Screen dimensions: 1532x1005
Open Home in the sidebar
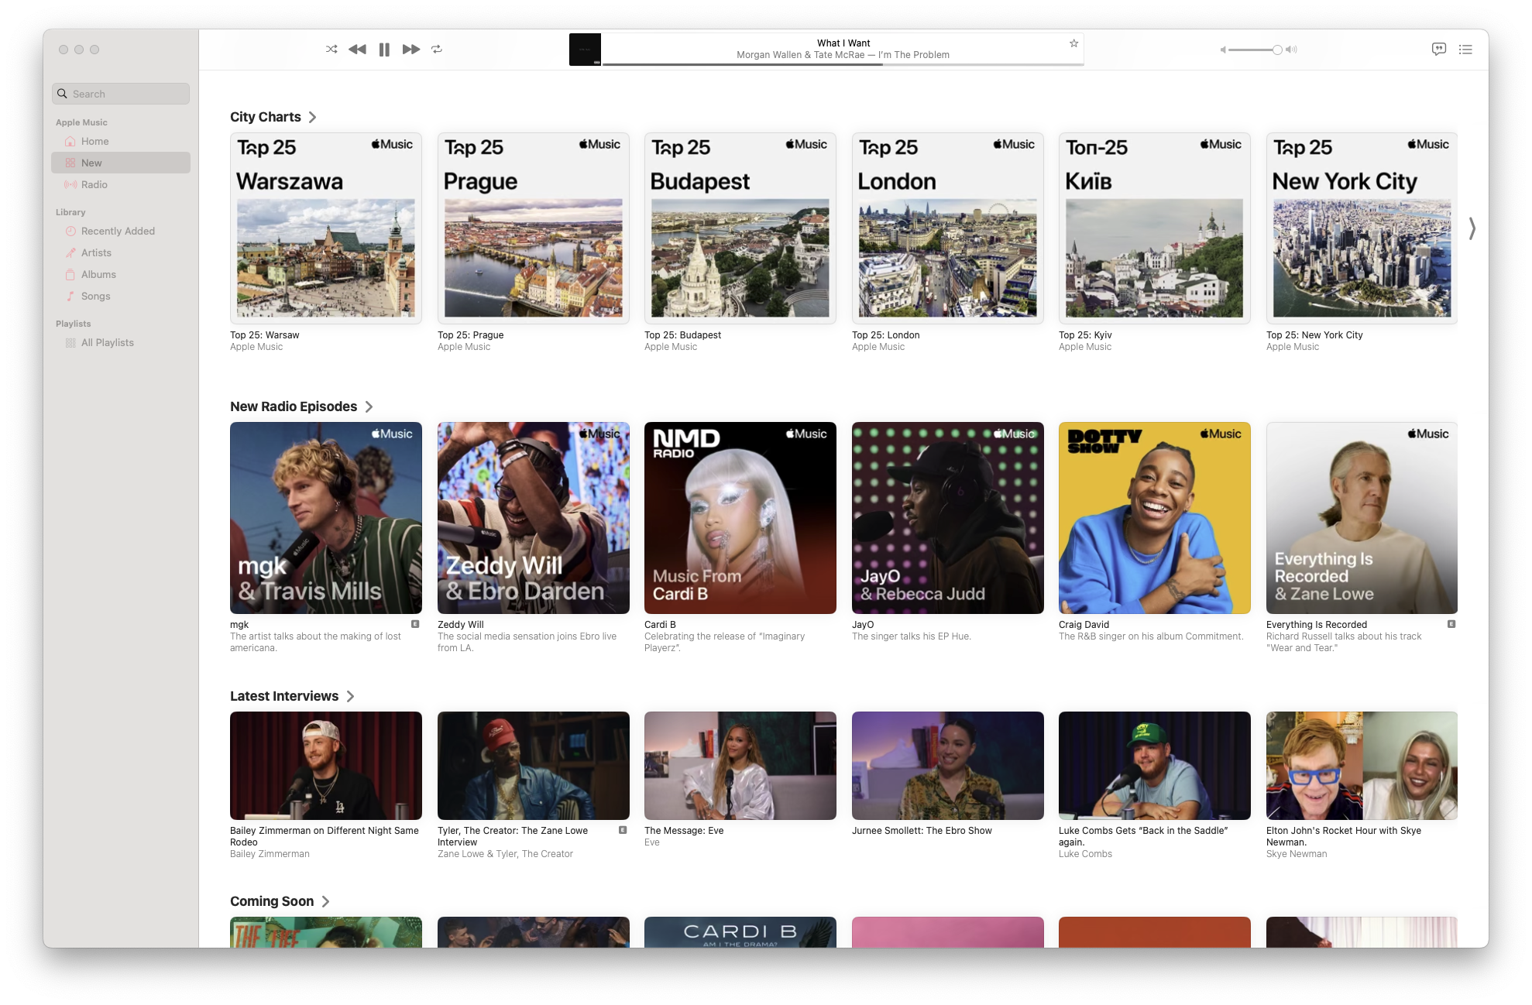(x=121, y=141)
